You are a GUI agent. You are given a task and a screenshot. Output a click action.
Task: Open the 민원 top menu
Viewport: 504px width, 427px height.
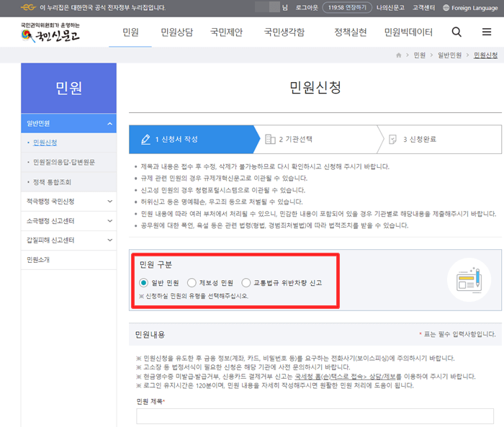[x=130, y=32]
